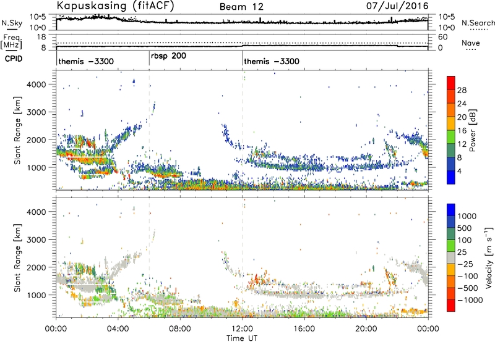The width and height of the screenshot is (495, 342).
Task: Click the bright blue bottom segment of Power colorbar
Action: point(451,177)
